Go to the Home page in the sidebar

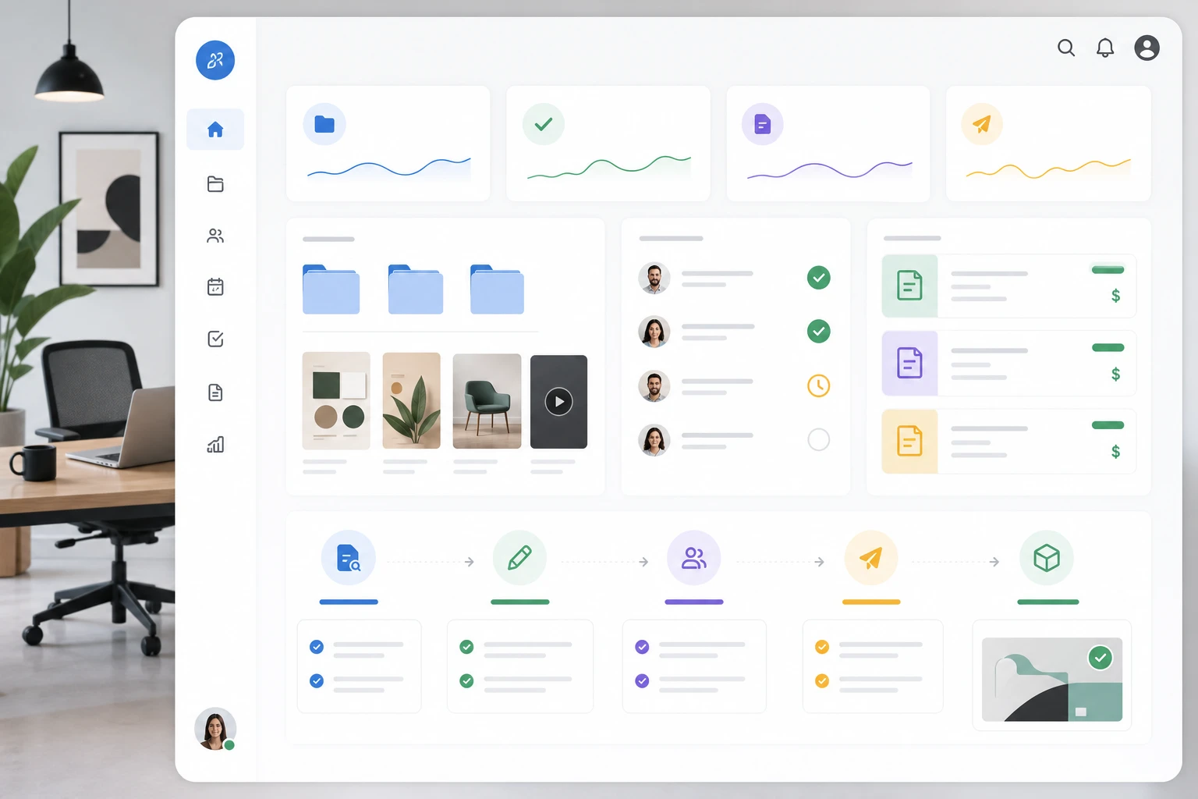pos(215,130)
